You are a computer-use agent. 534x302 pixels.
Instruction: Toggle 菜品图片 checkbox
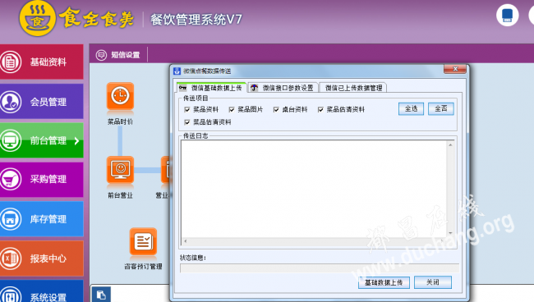tap(232, 109)
